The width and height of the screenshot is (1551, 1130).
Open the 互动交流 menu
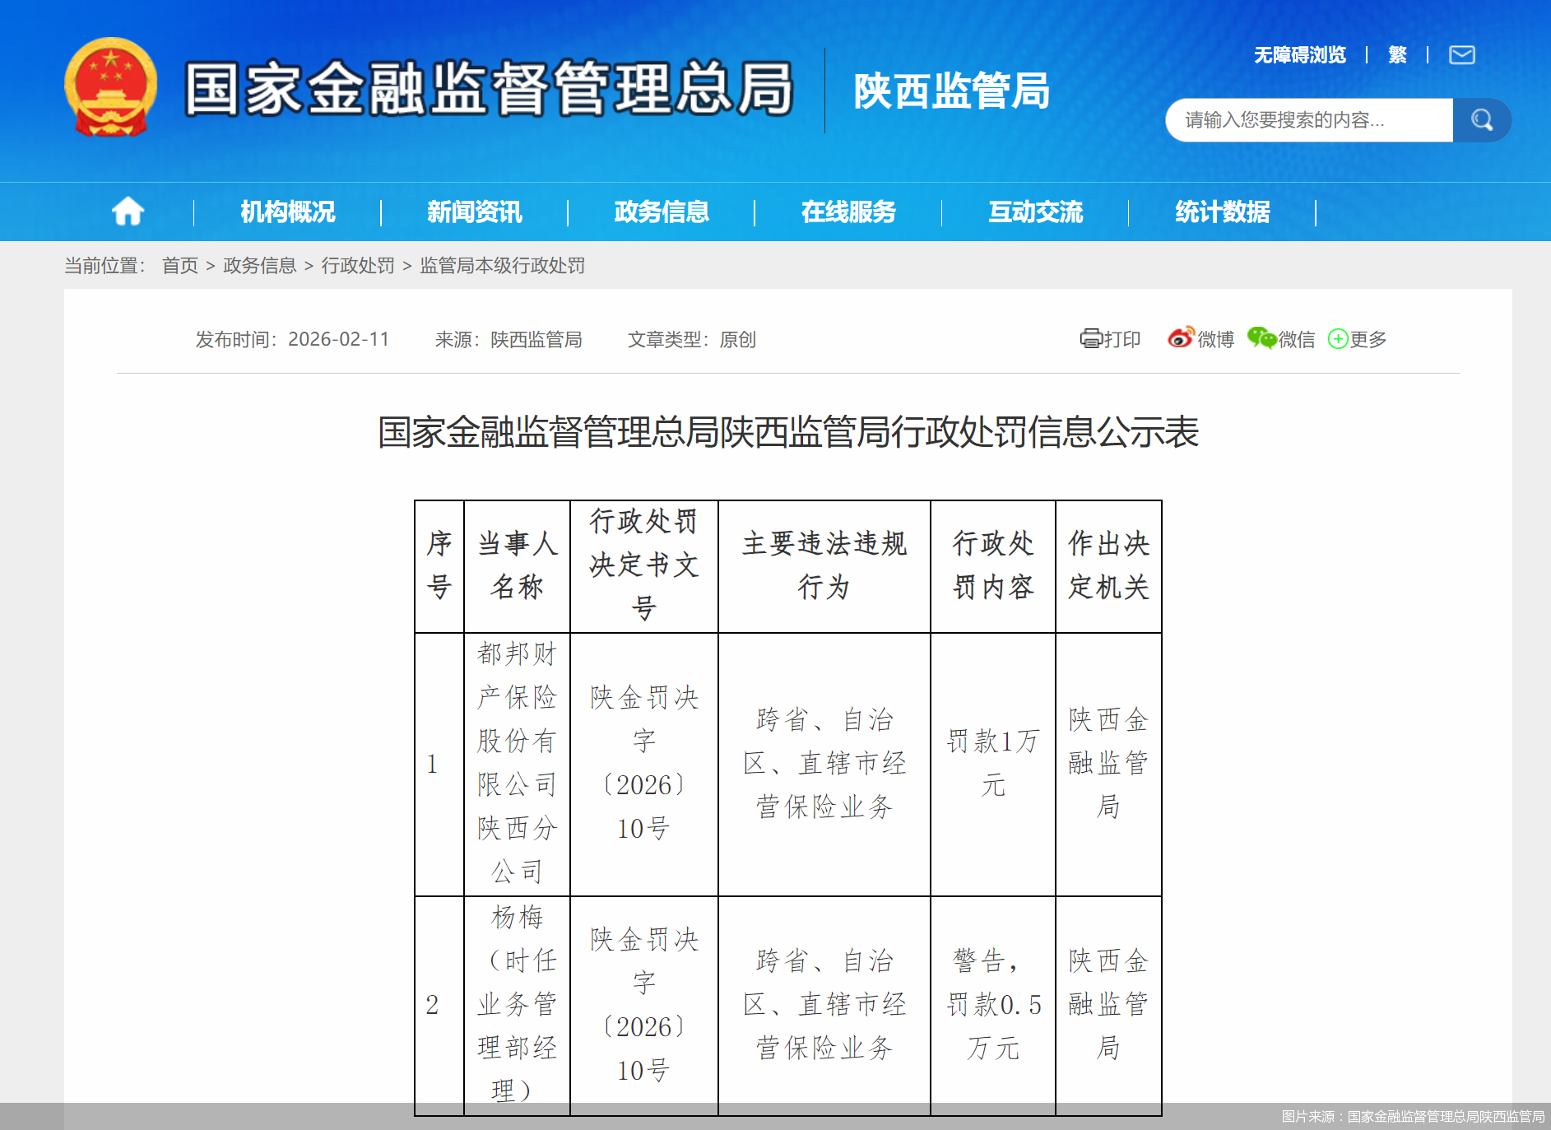tap(1036, 212)
